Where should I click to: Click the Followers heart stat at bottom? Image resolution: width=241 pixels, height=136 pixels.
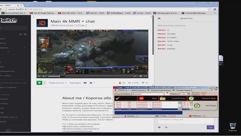pos(197,116)
